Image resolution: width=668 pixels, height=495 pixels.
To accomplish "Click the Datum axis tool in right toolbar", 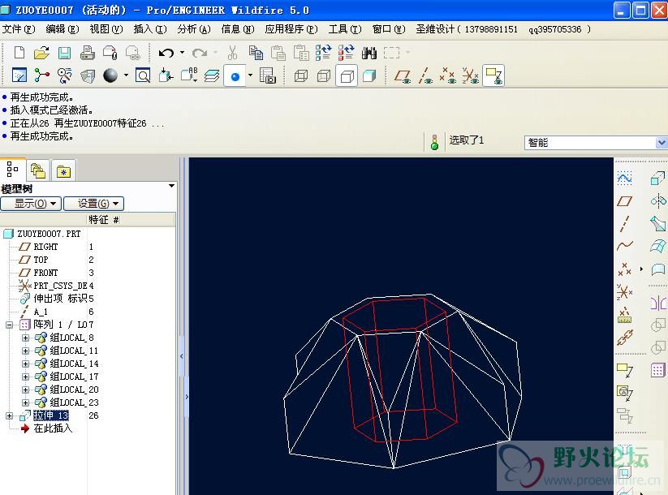I will tap(624, 224).
